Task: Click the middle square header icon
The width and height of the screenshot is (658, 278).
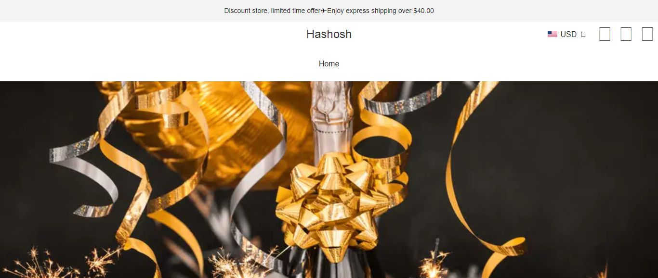Action: pos(626,34)
